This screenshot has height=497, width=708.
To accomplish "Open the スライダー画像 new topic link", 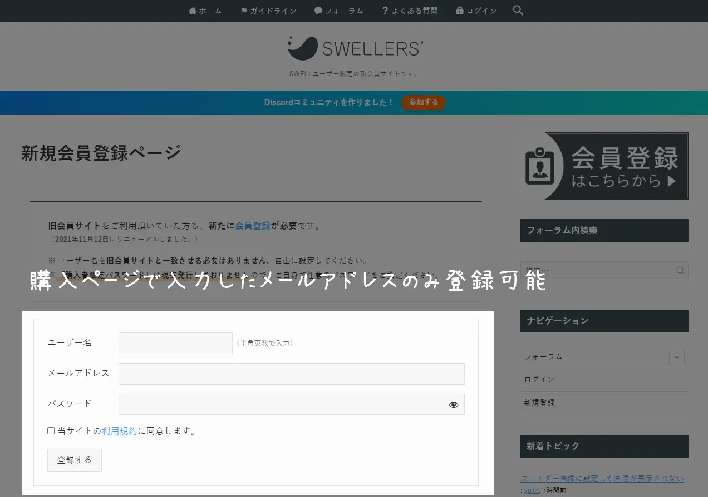I will pyautogui.click(x=602, y=478).
